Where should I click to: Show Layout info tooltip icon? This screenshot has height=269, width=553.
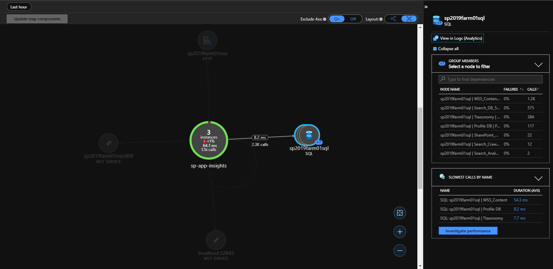click(x=381, y=19)
